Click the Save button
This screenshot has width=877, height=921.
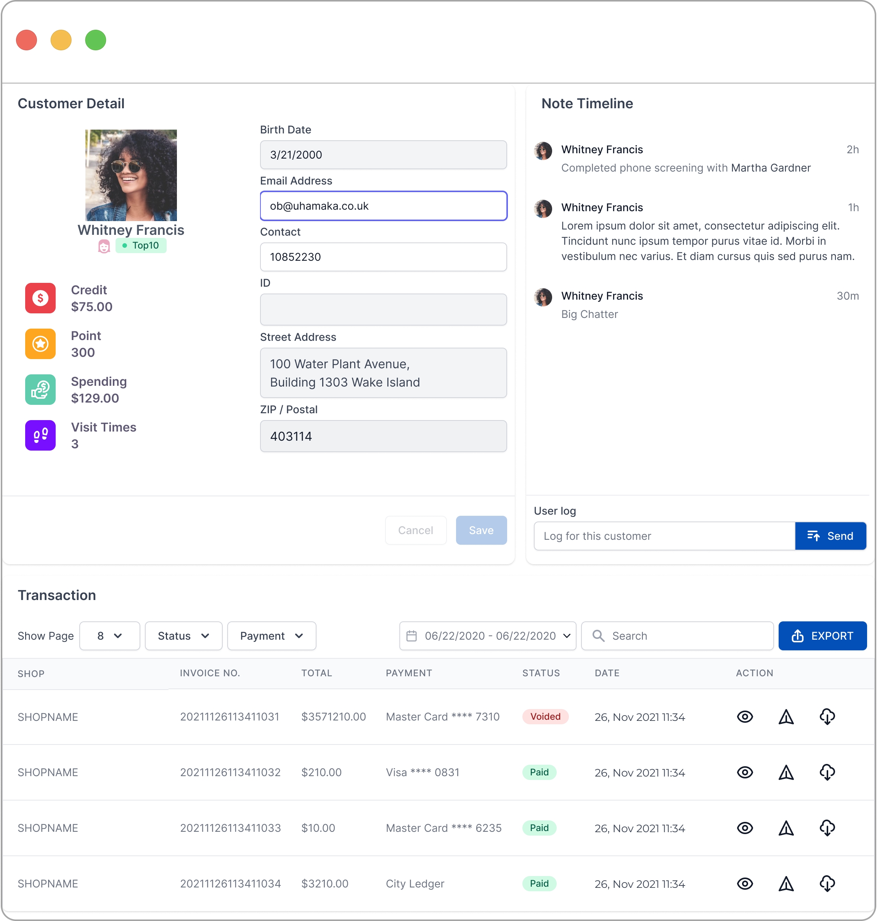(x=481, y=530)
